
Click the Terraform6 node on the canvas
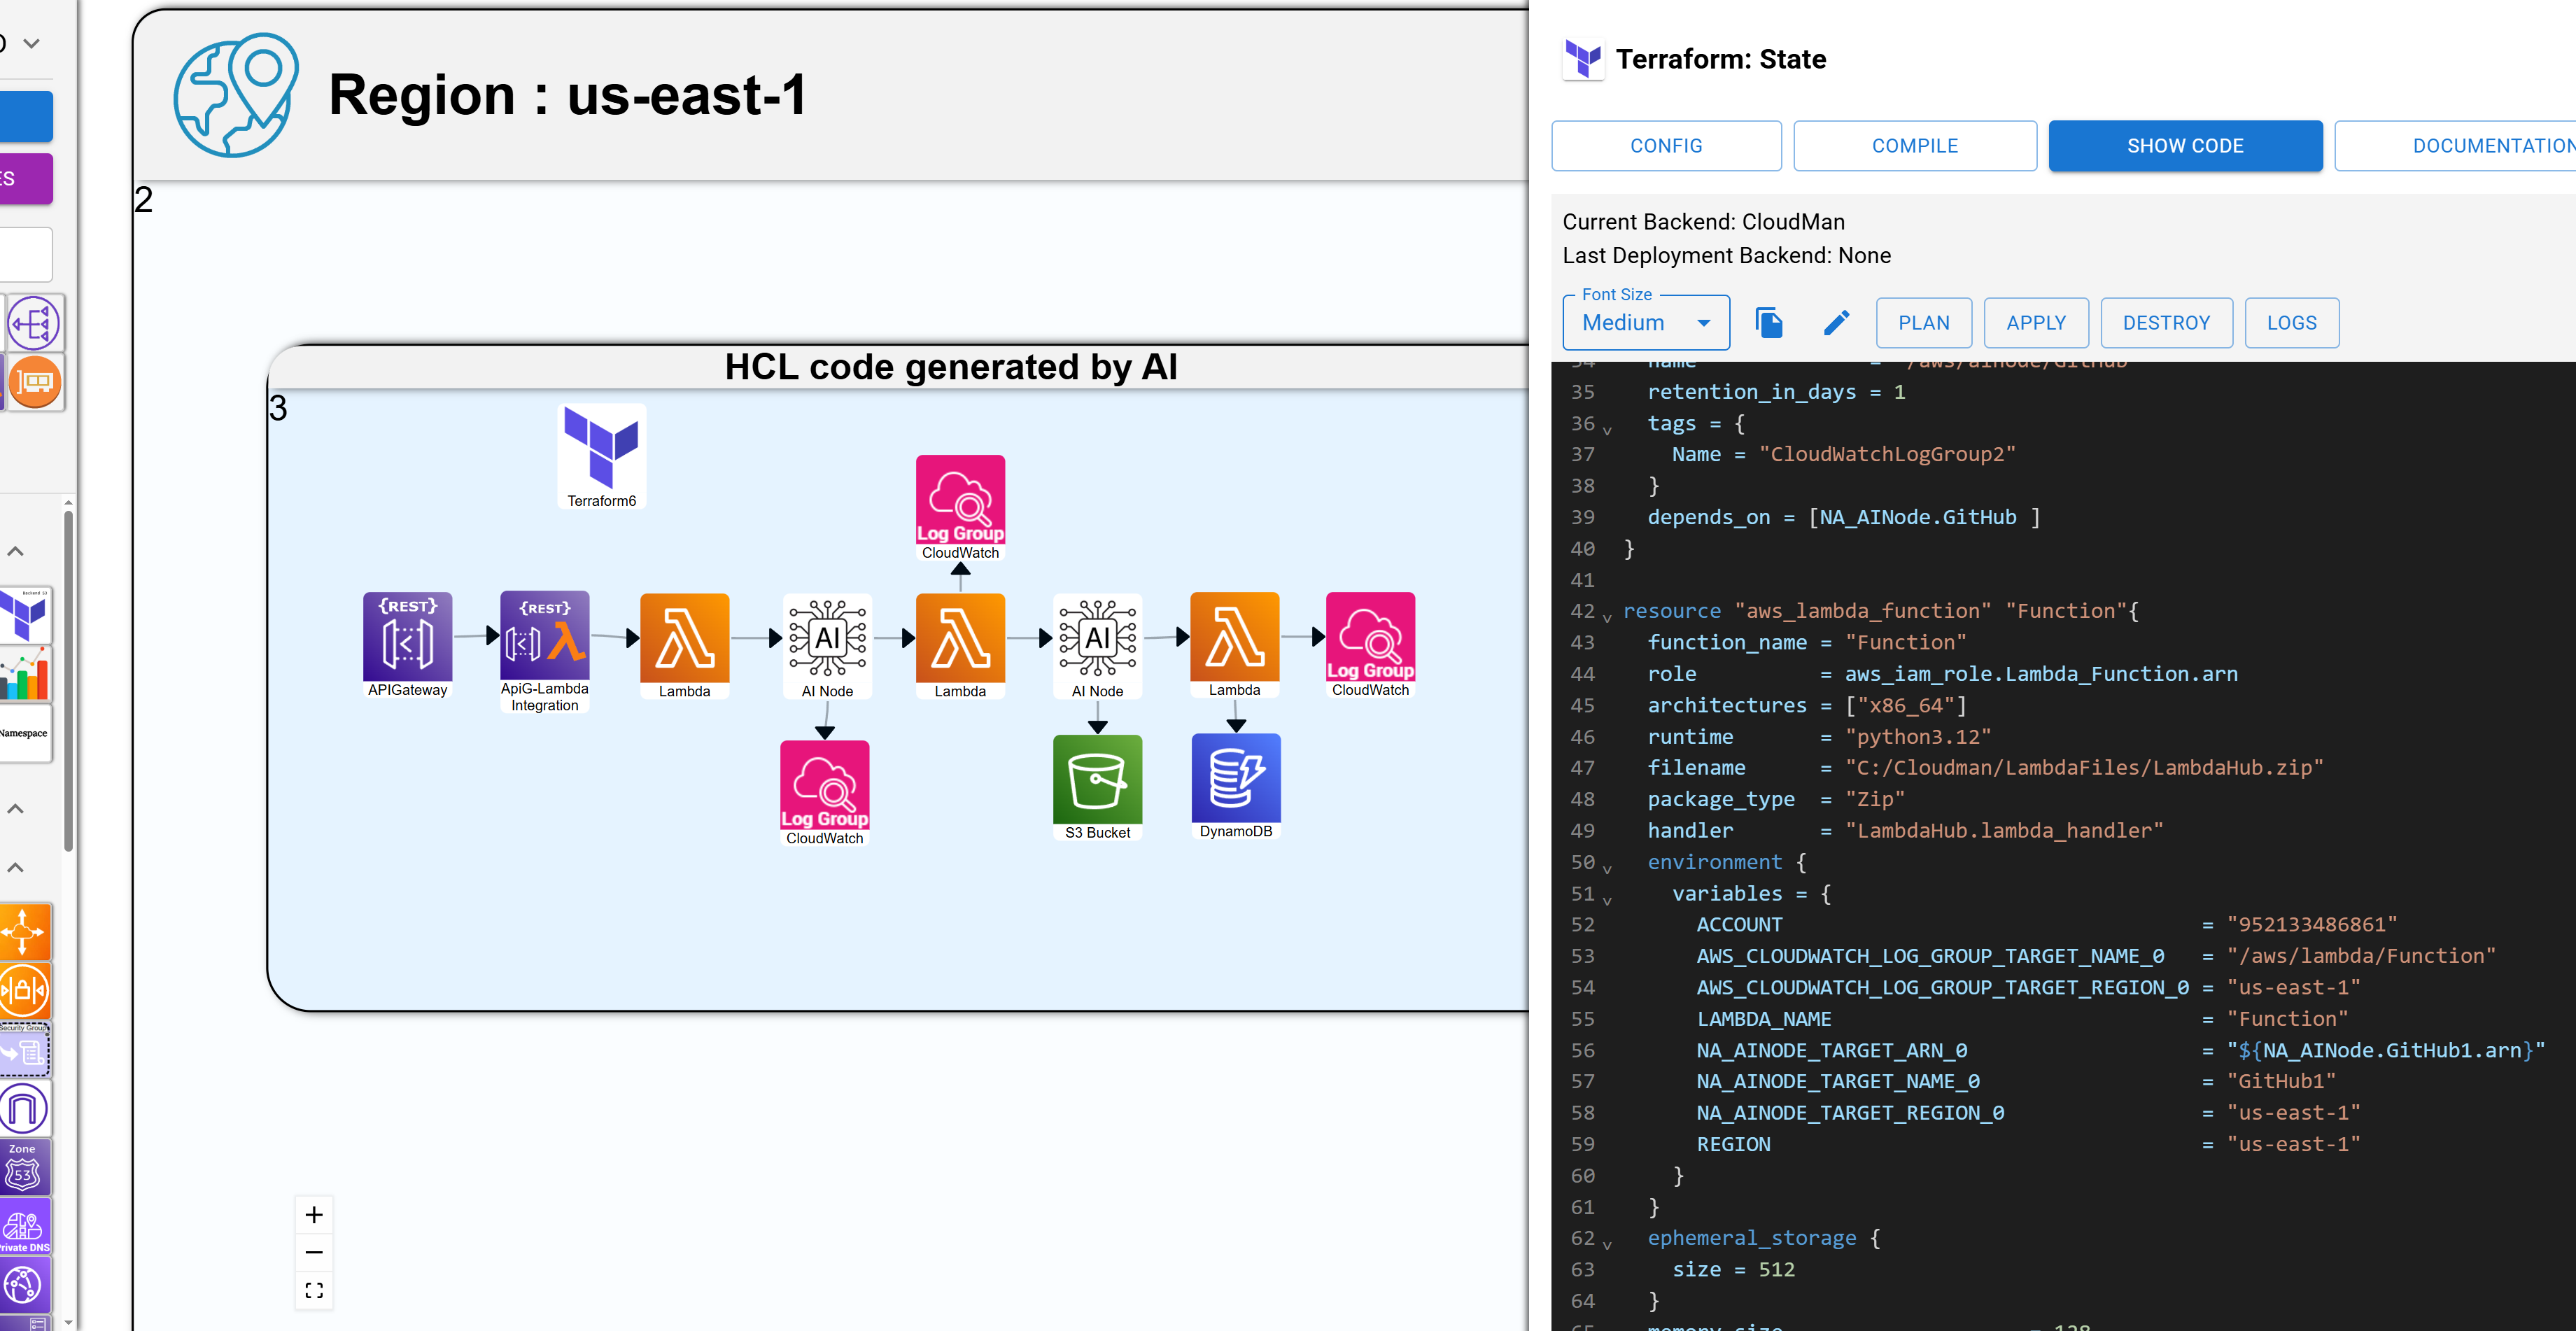click(601, 455)
